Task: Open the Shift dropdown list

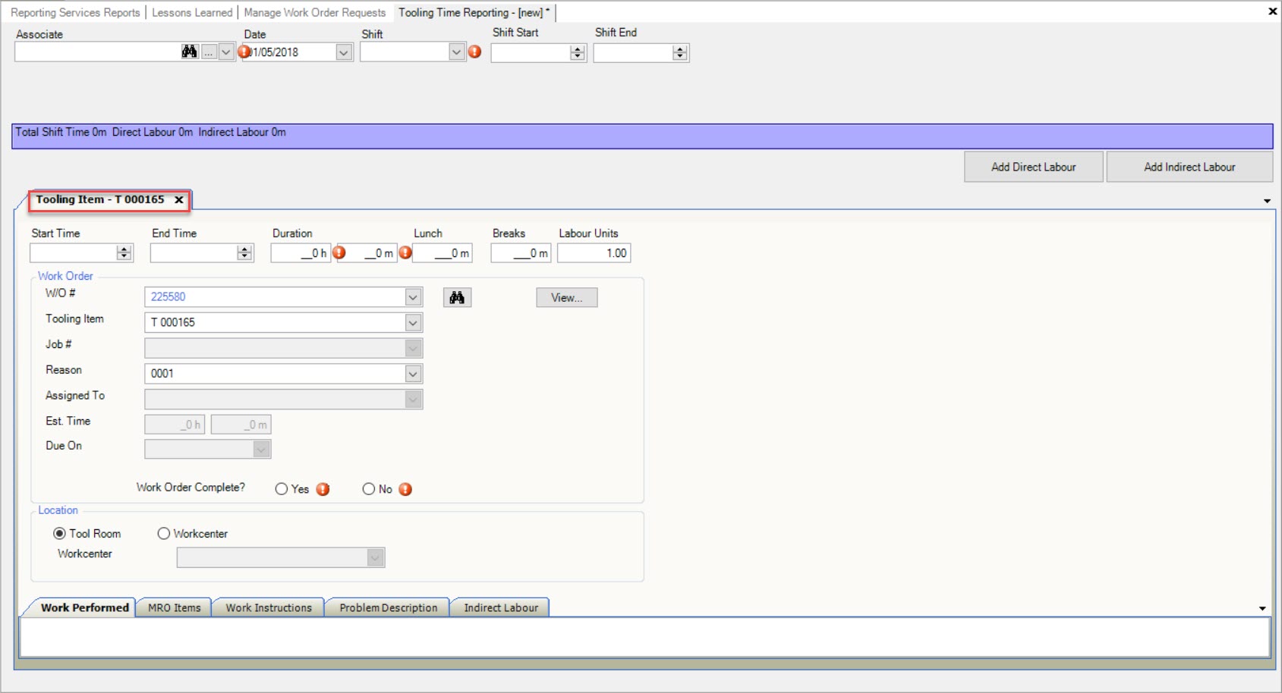Action: [456, 52]
